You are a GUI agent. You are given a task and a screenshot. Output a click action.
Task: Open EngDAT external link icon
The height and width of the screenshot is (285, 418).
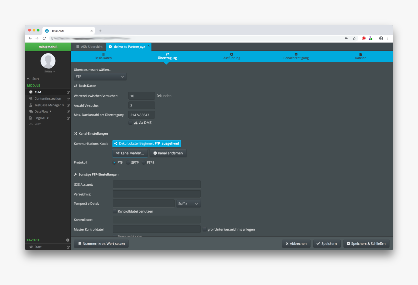point(68,118)
